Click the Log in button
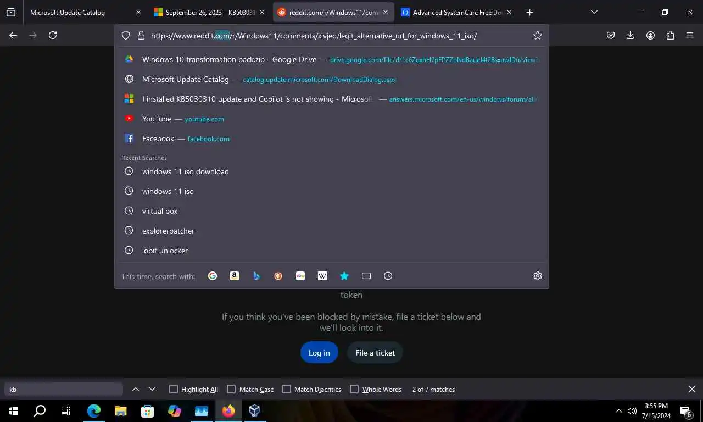703x422 pixels. (319, 353)
